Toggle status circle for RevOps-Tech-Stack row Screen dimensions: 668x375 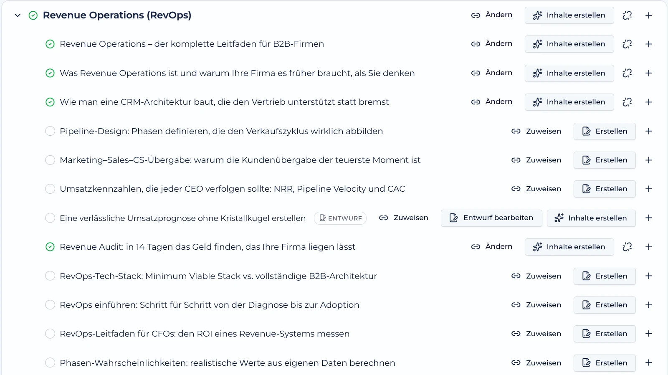click(x=50, y=276)
